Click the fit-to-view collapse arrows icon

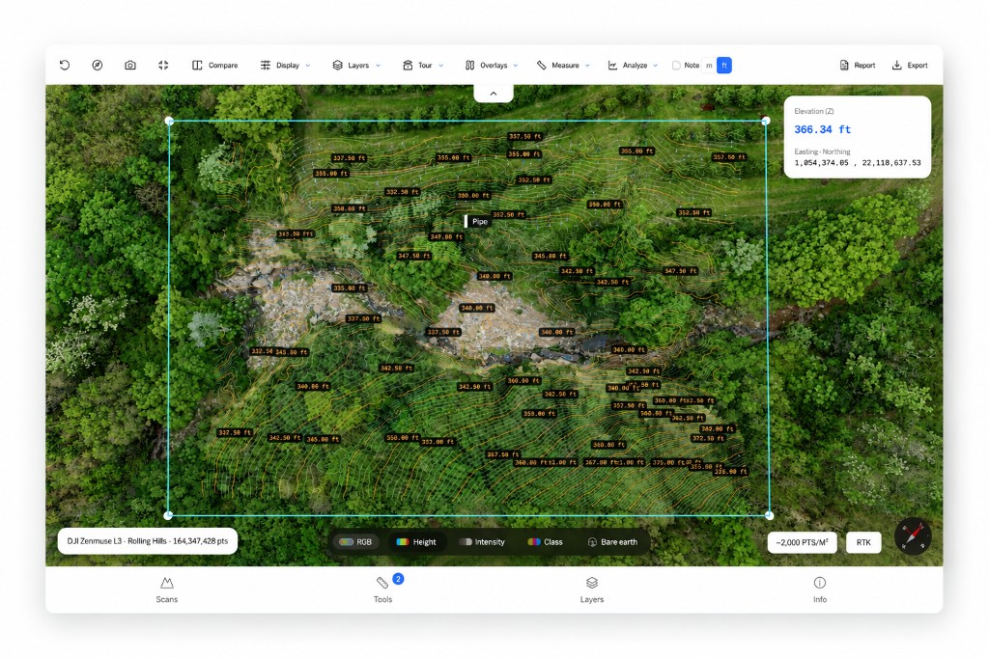[x=163, y=65]
